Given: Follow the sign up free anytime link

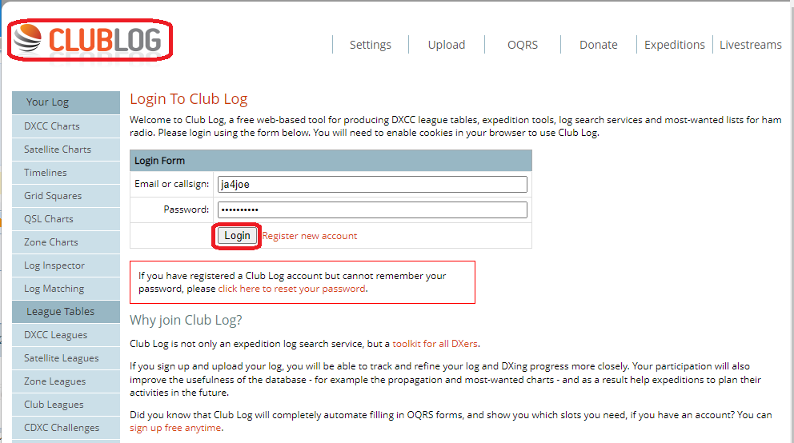Looking at the screenshot, I should click(175, 428).
